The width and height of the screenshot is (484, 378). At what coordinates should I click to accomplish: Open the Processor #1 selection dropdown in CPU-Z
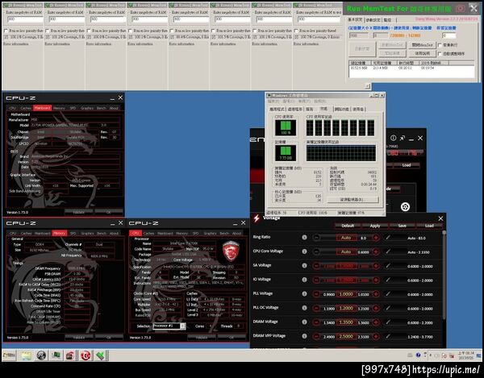[169, 326]
